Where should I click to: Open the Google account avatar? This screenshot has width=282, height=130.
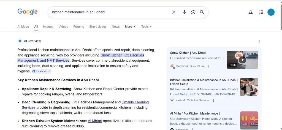point(271,12)
